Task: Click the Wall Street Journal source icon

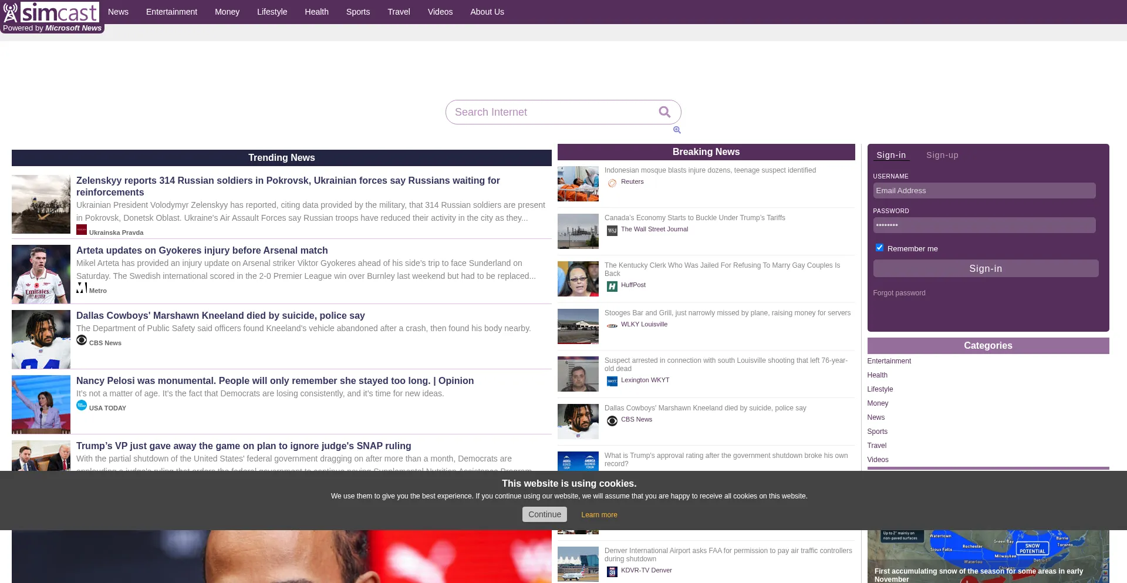Action: (x=612, y=231)
